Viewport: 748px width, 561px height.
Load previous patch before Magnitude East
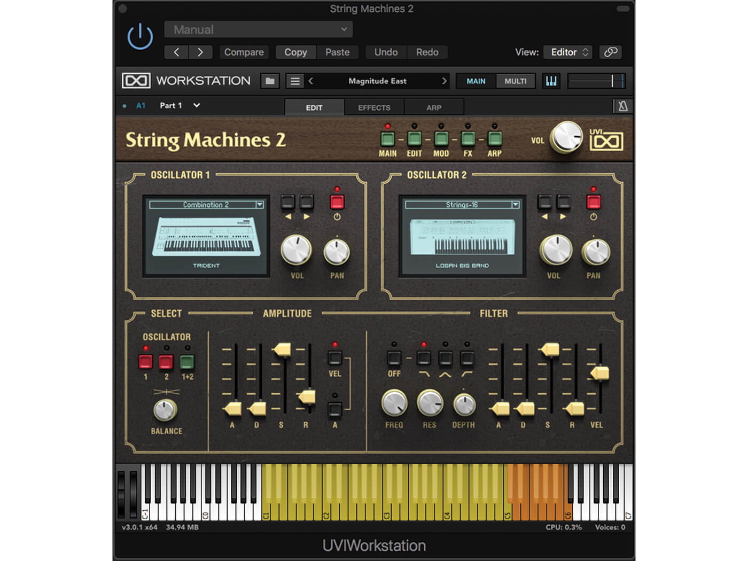(311, 81)
